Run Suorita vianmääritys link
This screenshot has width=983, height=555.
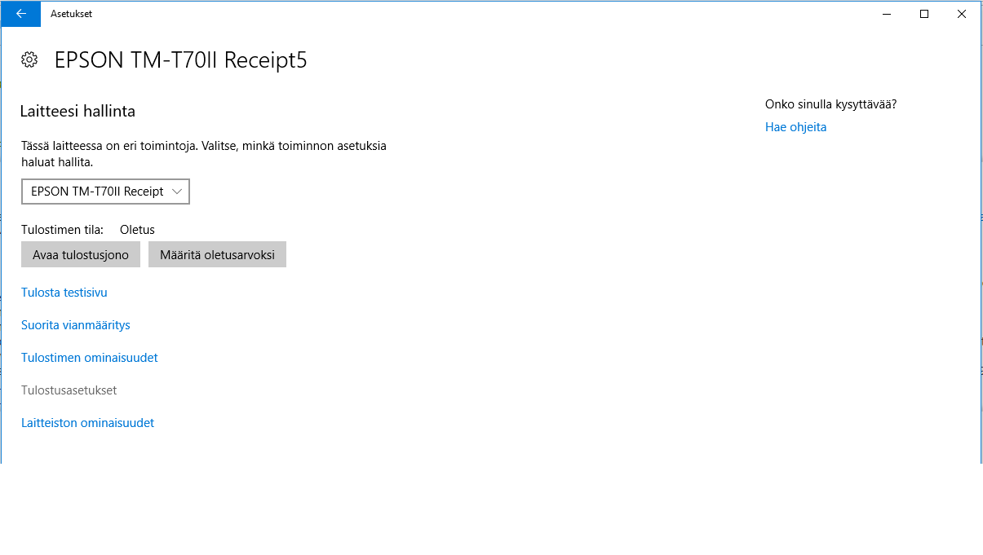point(76,325)
